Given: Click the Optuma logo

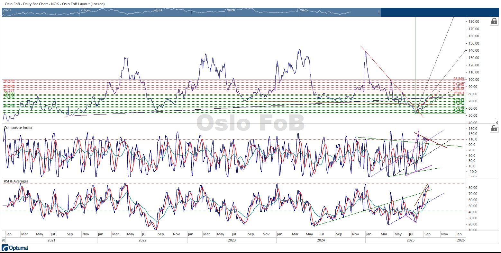Looking at the screenshot, I should click(x=15, y=248).
